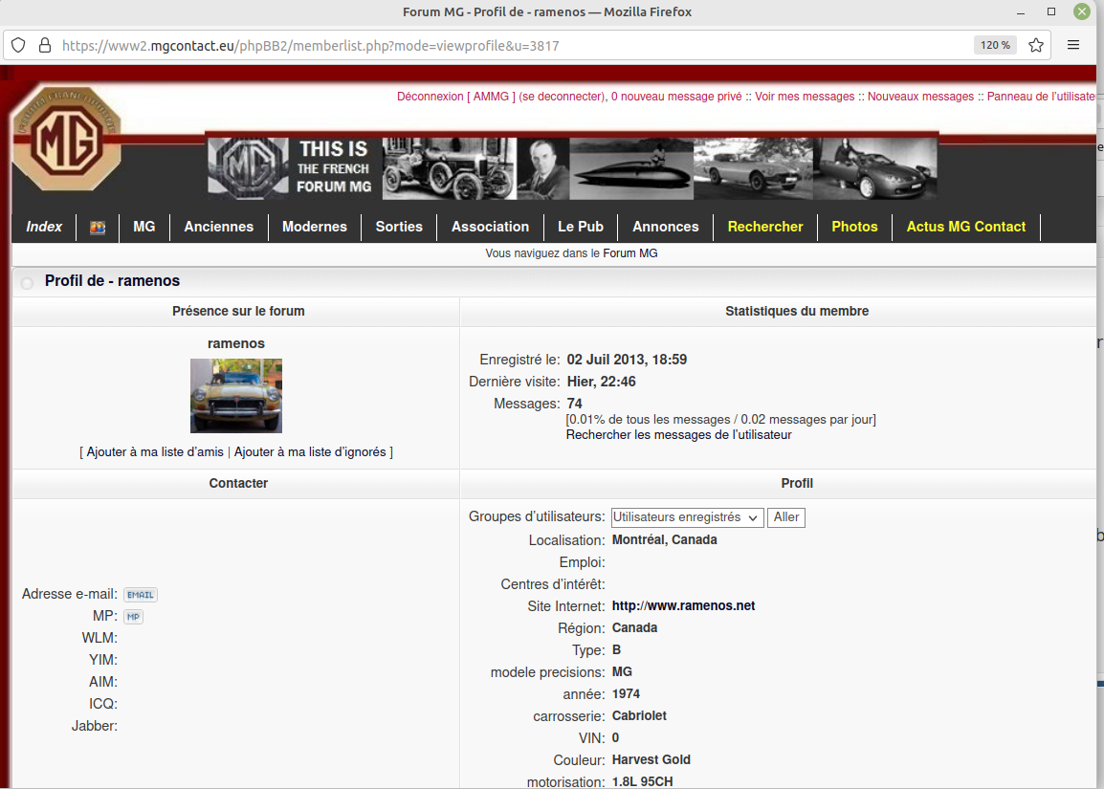Minimize the Firefox window

tap(1020, 12)
